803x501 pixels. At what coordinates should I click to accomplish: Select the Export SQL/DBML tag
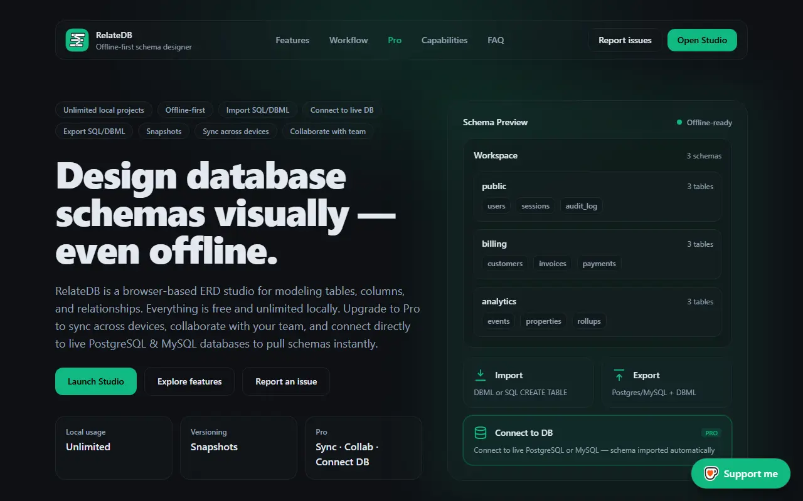(94, 132)
